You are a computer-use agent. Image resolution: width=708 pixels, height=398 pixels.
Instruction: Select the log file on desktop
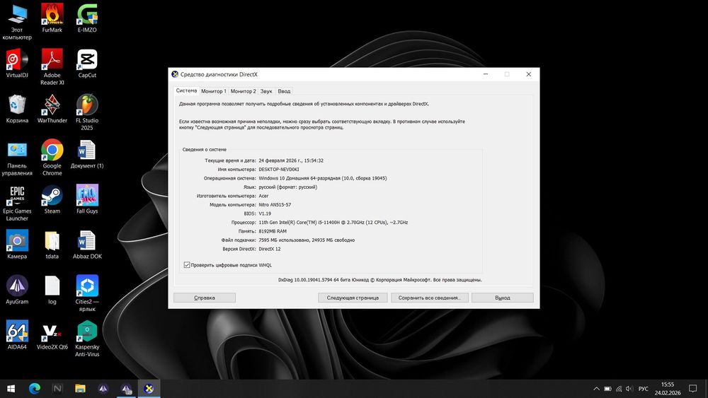click(x=52, y=291)
